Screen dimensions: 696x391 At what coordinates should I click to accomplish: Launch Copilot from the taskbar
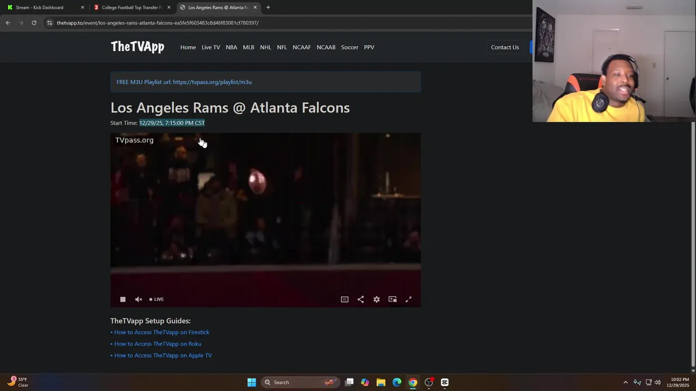coord(365,382)
